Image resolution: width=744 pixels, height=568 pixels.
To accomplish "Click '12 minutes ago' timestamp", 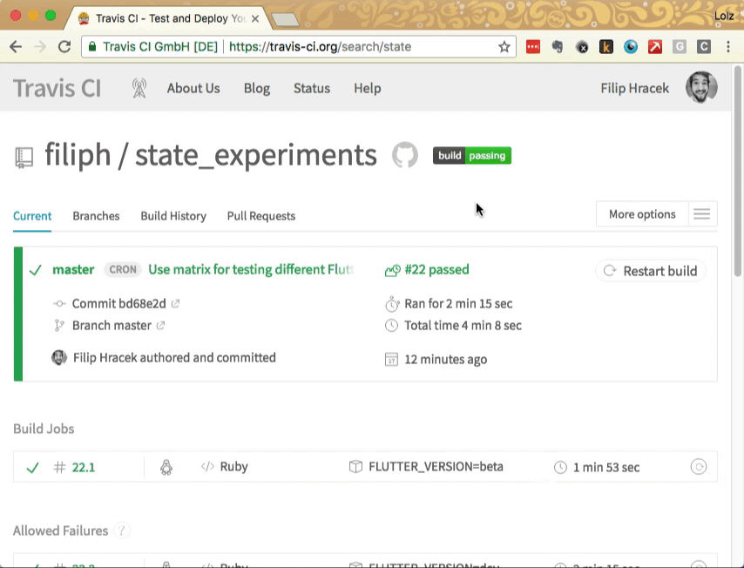I will (445, 359).
